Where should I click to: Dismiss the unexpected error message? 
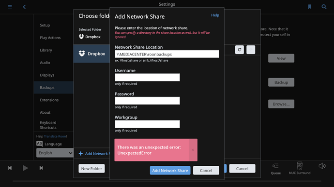click(193, 150)
